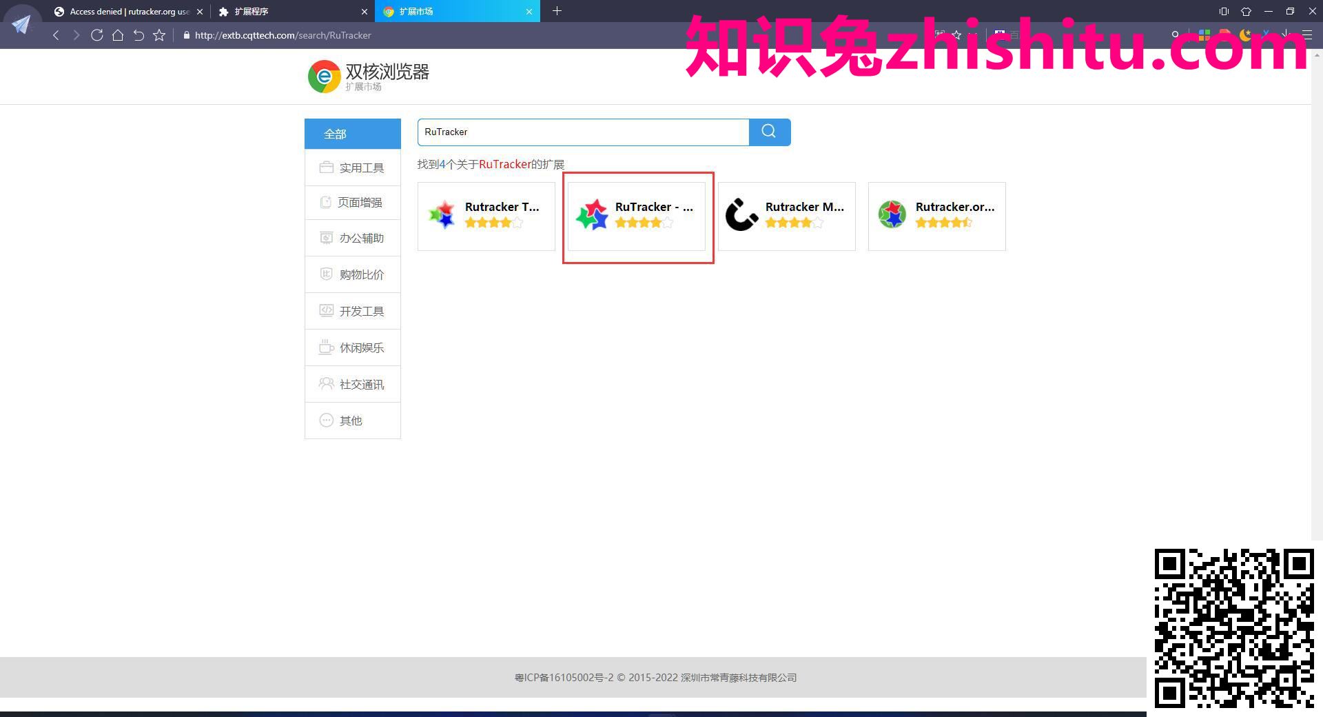The width and height of the screenshot is (1323, 717).
Task: Close the 扩展市场 tab
Action: coord(529,12)
